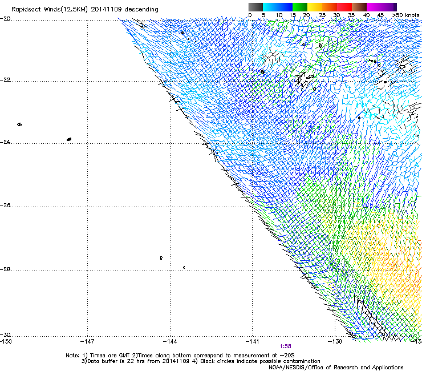Click the gray 0-5 knots color band
Screen dimensions: 422x371
(x=255, y=7)
